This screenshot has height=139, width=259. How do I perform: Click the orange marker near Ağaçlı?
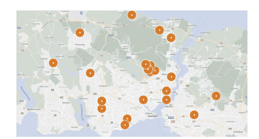[132, 15]
